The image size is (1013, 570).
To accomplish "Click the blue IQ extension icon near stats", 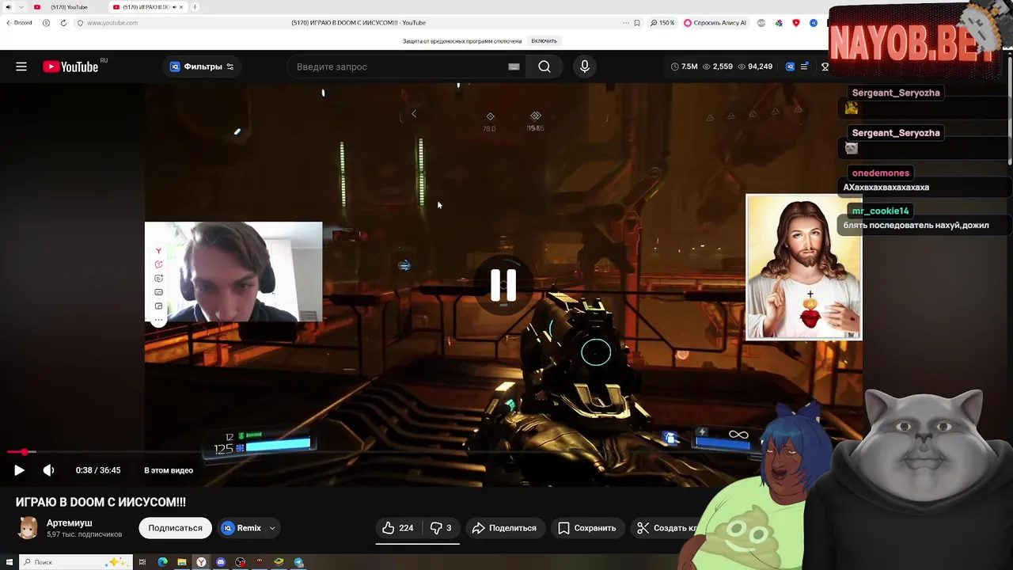I will coord(790,66).
